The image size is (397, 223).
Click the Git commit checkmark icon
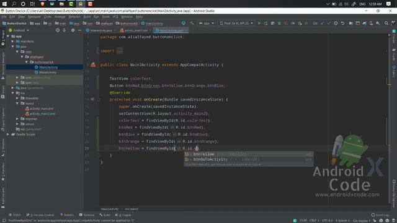(329, 24)
